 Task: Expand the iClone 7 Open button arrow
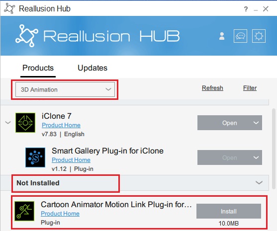pos(256,123)
